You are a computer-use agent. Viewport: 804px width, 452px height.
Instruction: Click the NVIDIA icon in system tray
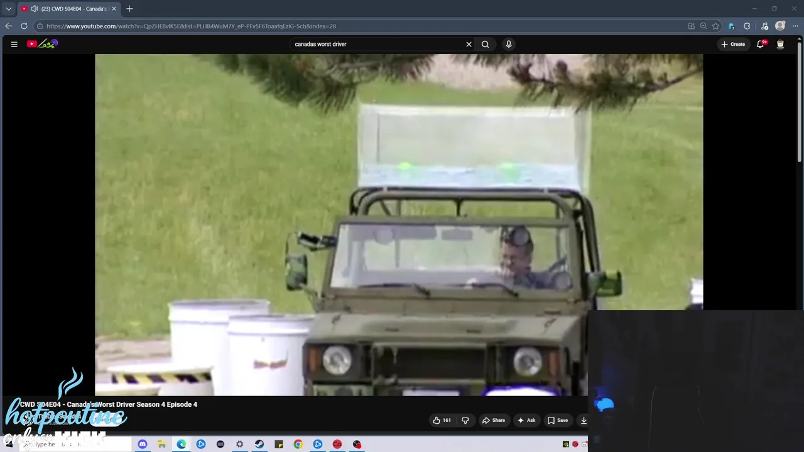coord(566,444)
